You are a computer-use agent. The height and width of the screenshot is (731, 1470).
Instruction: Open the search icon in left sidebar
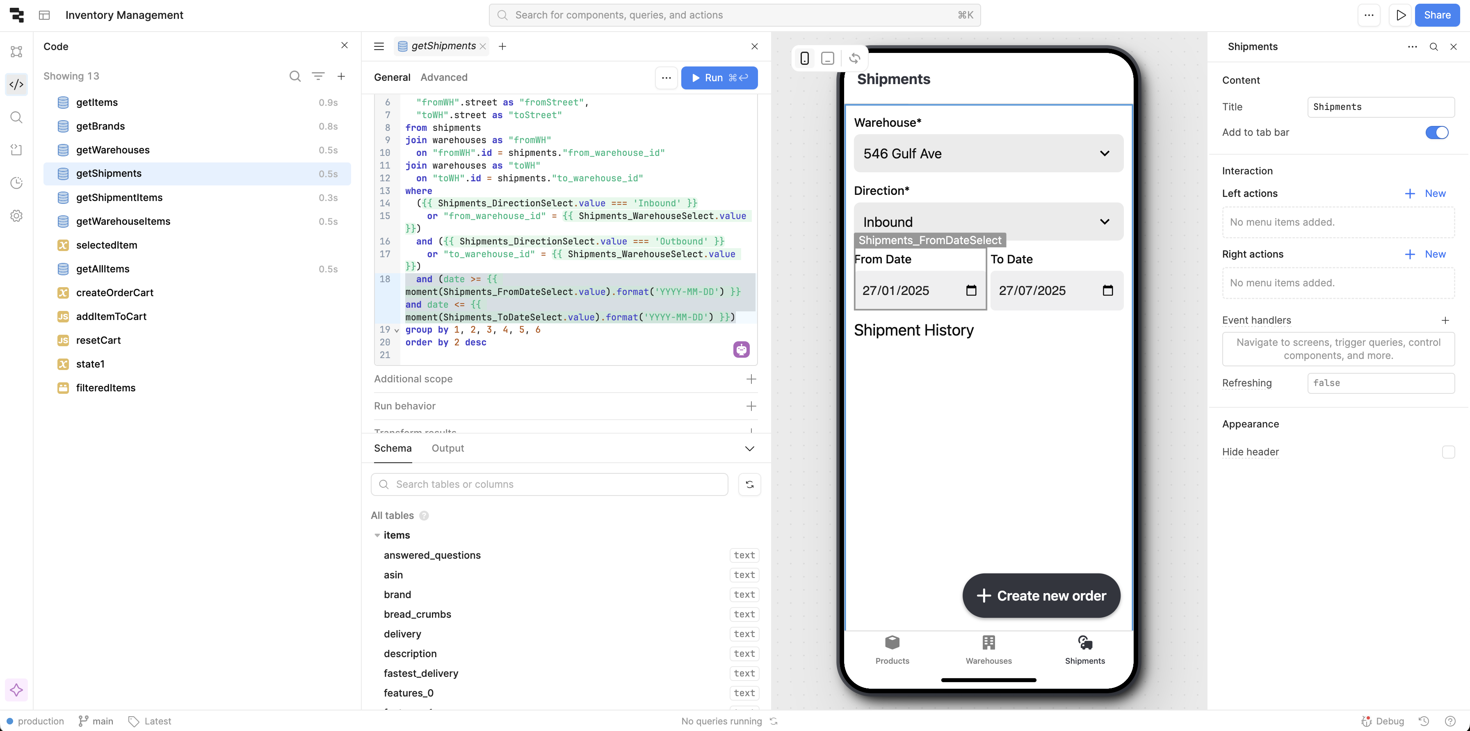click(x=16, y=118)
